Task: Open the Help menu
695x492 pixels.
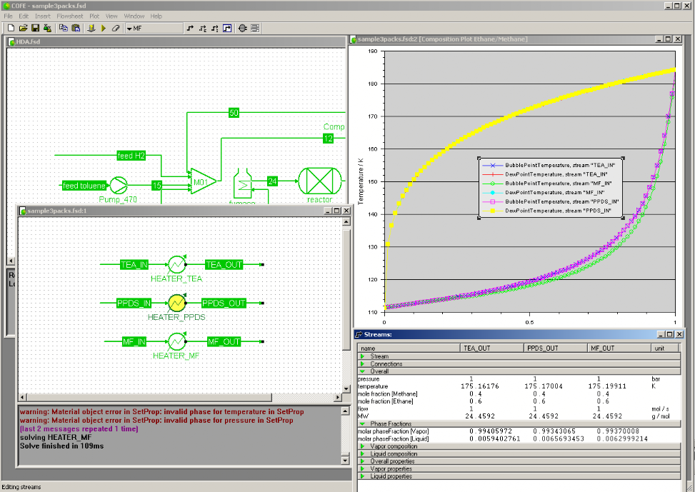Action: click(x=156, y=16)
